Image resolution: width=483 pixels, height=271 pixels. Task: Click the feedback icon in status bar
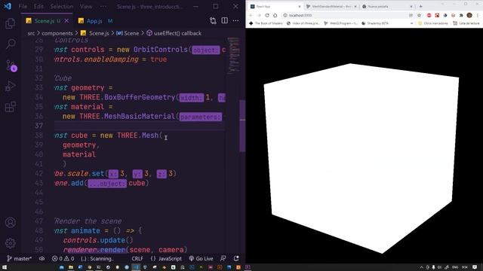click(x=223, y=259)
